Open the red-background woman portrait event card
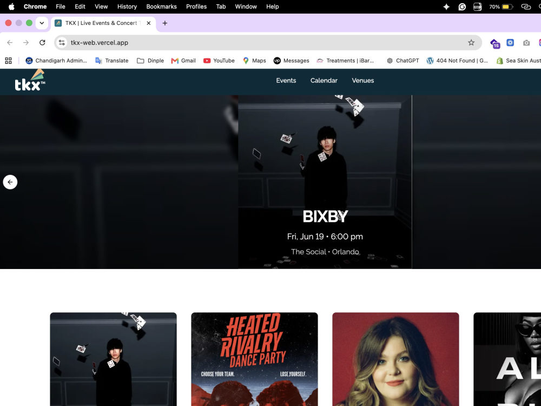The image size is (541, 406). click(395, 359)
